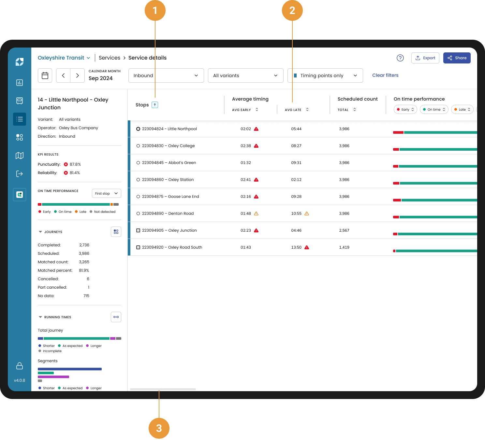The image size is (485, 440).
Task: Open the calendar date picker
Action: (45, 76)
